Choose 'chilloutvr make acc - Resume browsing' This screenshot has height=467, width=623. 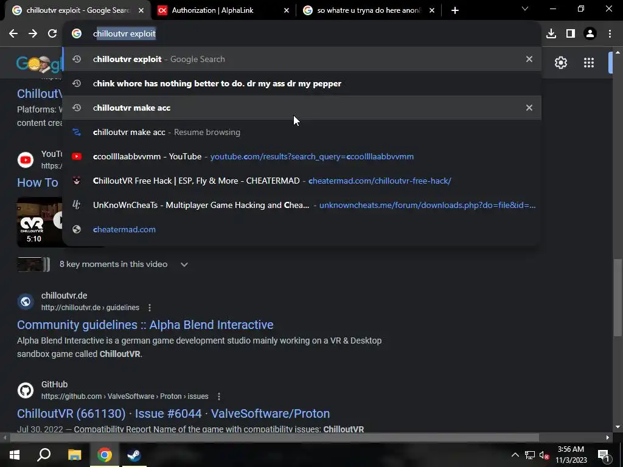point(302,132)
